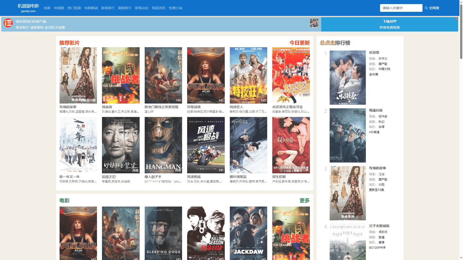Open the 魔人刽子手 Hangman poster
This screenshot has height=260, width=463.
pos(163,145)
